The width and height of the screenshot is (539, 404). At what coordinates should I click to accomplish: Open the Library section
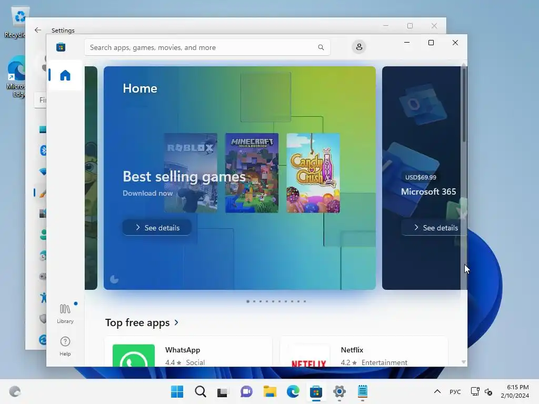click(x=65, y=314)
